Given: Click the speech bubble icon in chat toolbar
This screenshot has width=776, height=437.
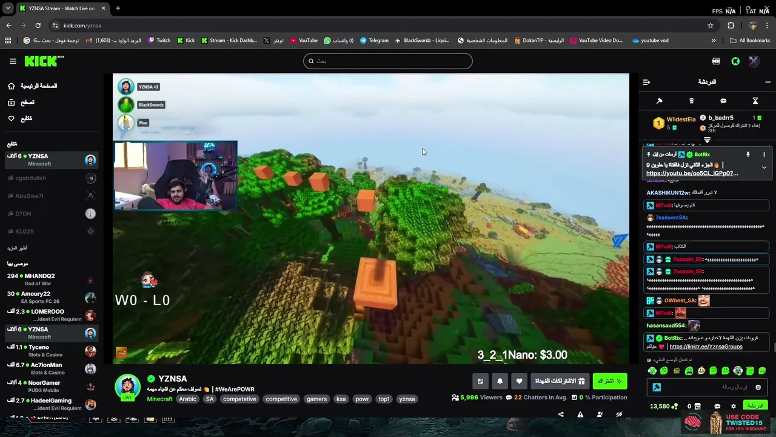Looking at the screenshot, I should 723,101.
